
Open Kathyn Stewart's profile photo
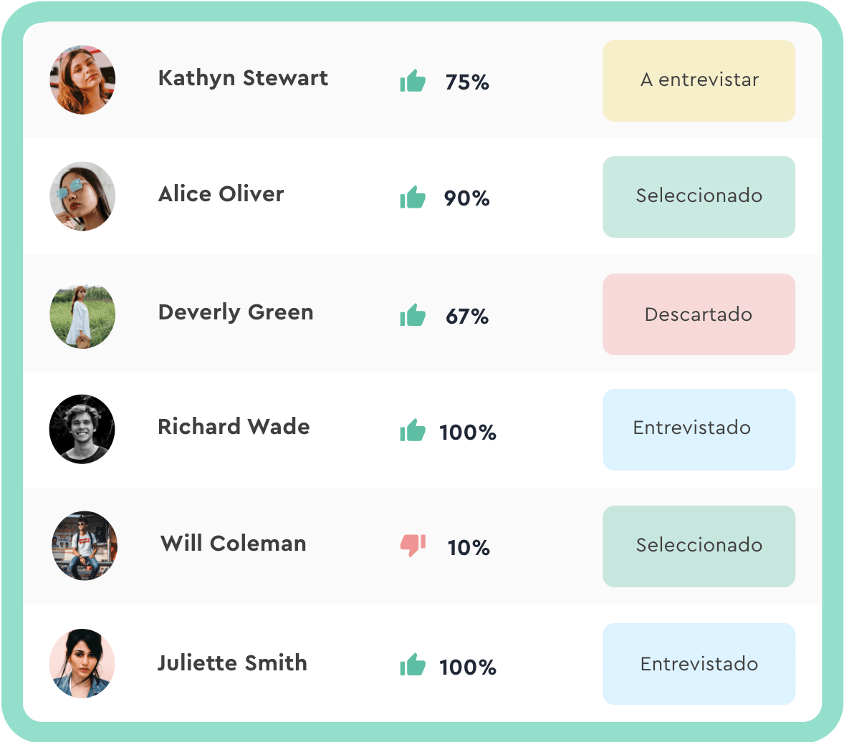point(82,79)
